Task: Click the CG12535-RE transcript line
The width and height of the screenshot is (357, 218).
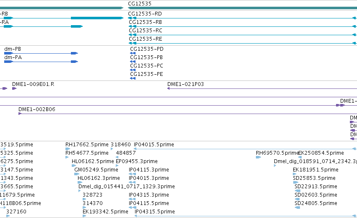Action: coord(243,43)
